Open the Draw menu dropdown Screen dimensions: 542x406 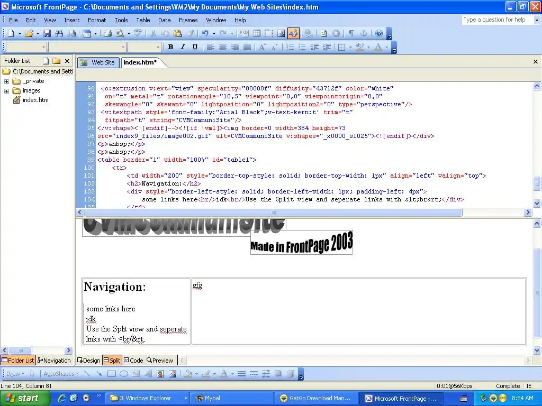click(x=15, y=374)
